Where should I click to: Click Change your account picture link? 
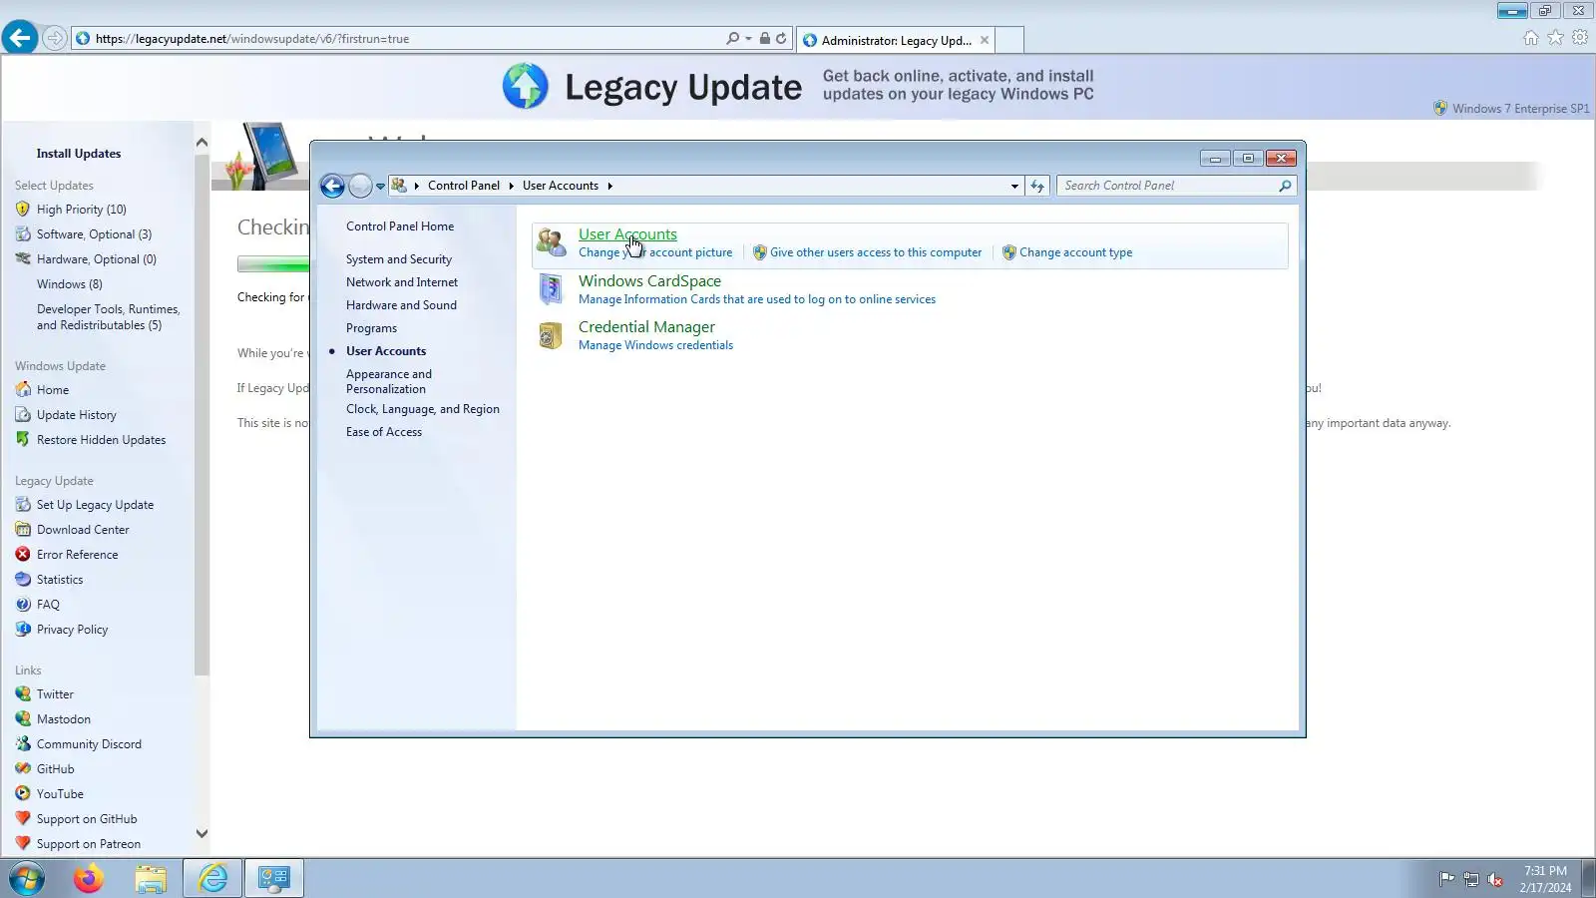(655, 252)
